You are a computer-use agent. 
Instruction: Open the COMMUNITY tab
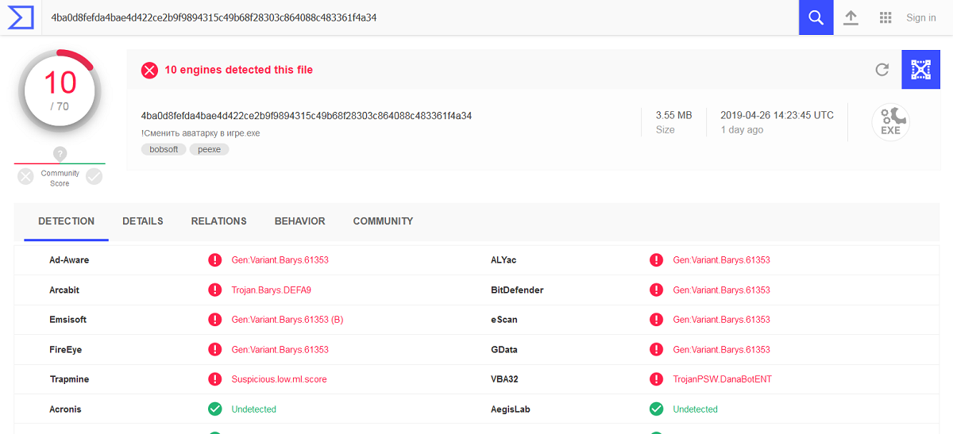click(383, 221)
